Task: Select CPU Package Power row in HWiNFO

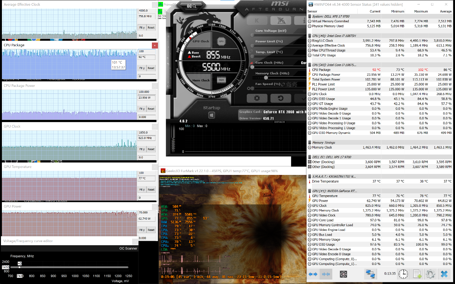Action: coord(380,74)
